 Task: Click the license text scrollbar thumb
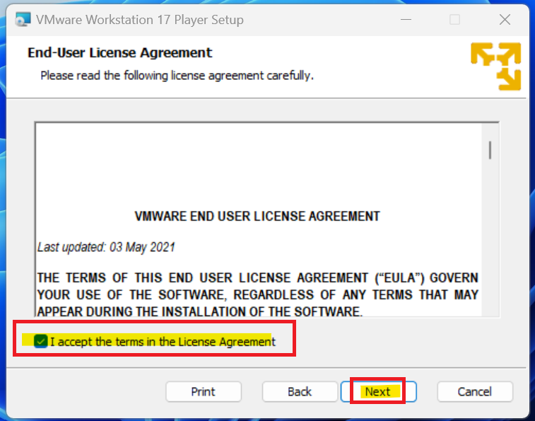(490, 150)
